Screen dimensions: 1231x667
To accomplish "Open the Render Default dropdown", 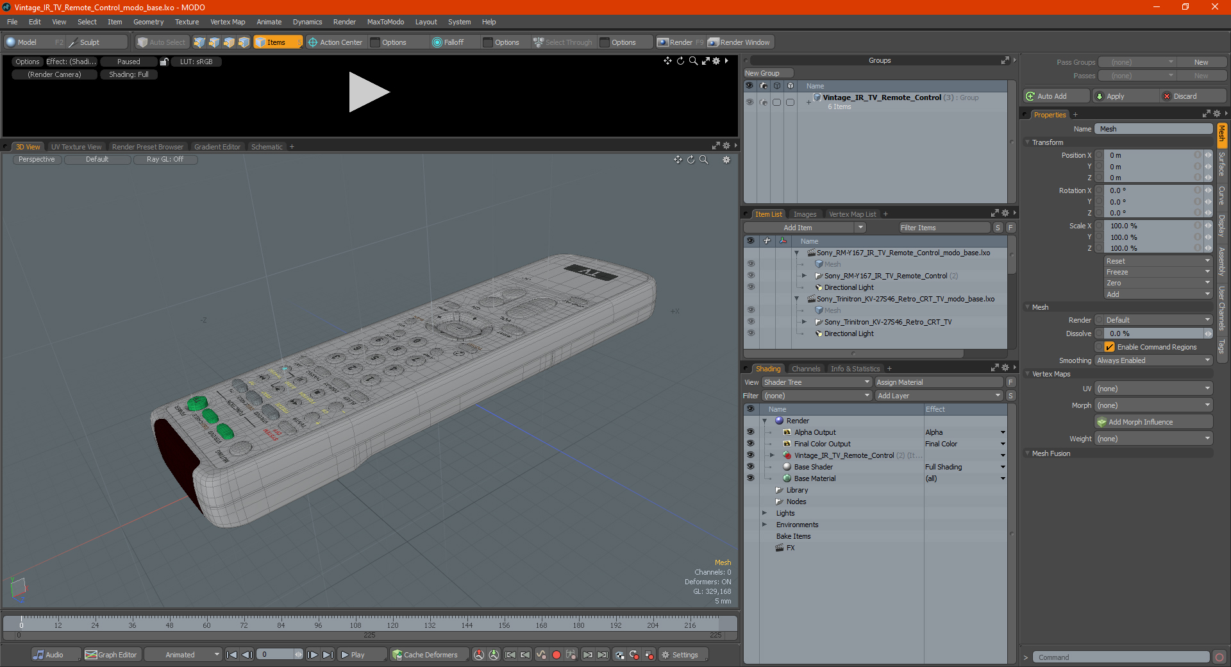I will pos(1158,320).
